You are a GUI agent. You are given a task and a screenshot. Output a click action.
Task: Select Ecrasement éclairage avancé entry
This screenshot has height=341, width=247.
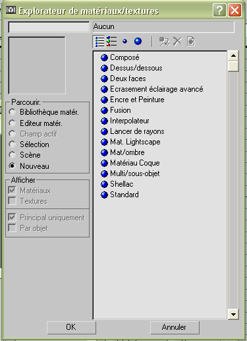coord(157,89)
